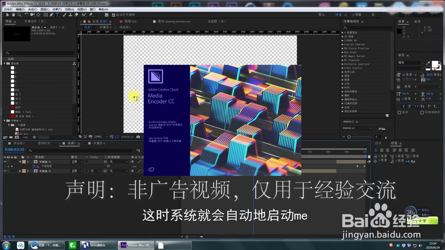445x250 pixels.
Task: Click the All Caps TT button
Action: [x=416, y=106]
